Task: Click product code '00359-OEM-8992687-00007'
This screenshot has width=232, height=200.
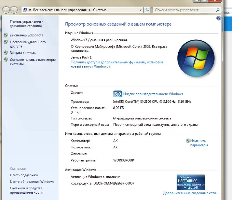Action: [x=114, y=183]
